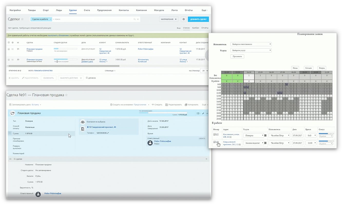The width and height of the screenshot is (344, 205).
Task: Open deals list settings gear icon
Action: (x=183, y=19)
